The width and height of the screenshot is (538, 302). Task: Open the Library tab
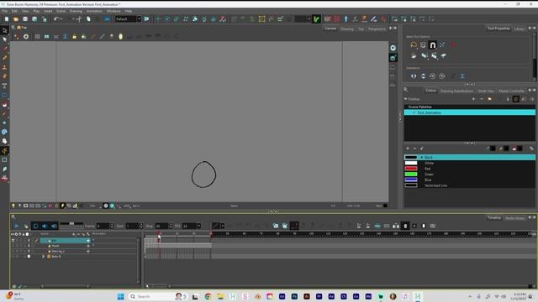(x=520, y=29)
